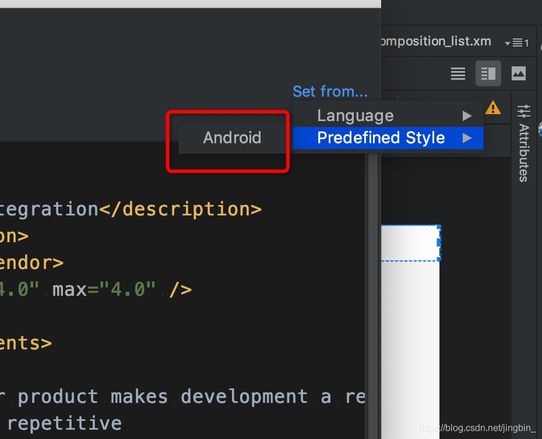Open the Attributes side panel
Image resolution: width=542 pixels, height=439 pixels.
[524, 143]
